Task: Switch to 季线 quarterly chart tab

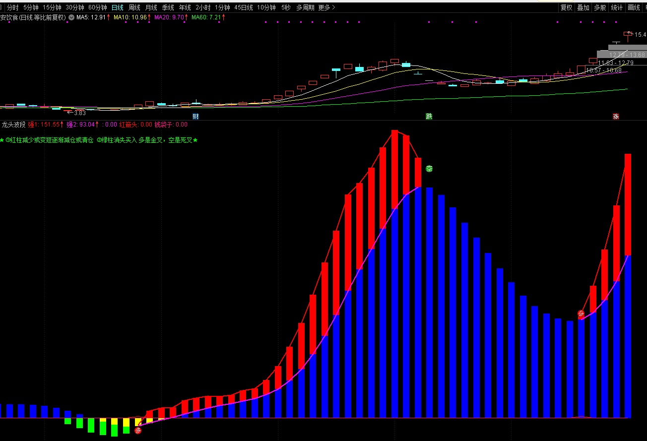Action: tap(168, 7)
